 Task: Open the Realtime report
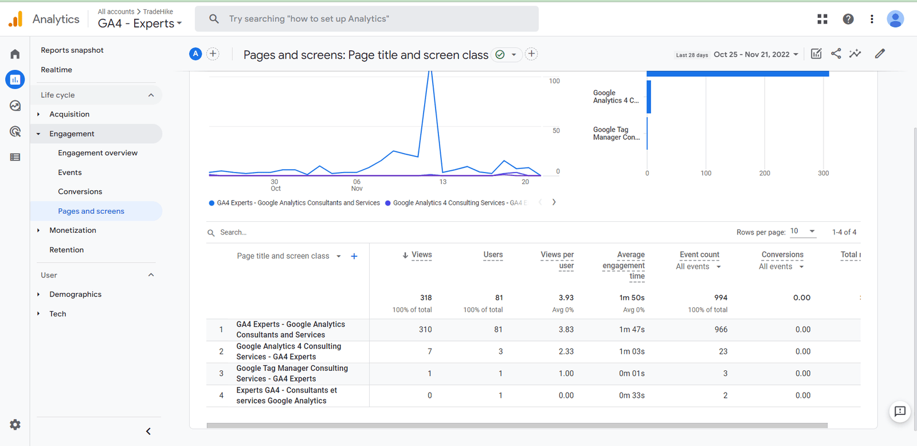click(x=56, y=70)
